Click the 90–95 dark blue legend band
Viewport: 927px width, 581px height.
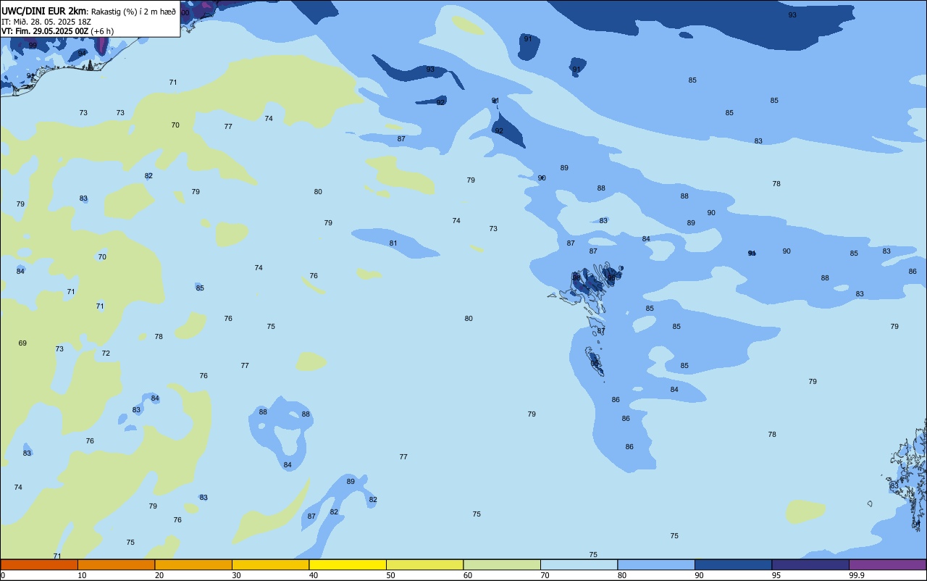(733, 564)
